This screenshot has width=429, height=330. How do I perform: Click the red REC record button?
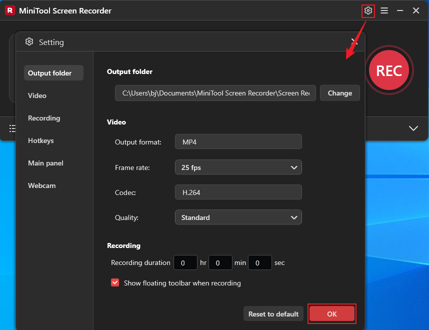point(389,70)
